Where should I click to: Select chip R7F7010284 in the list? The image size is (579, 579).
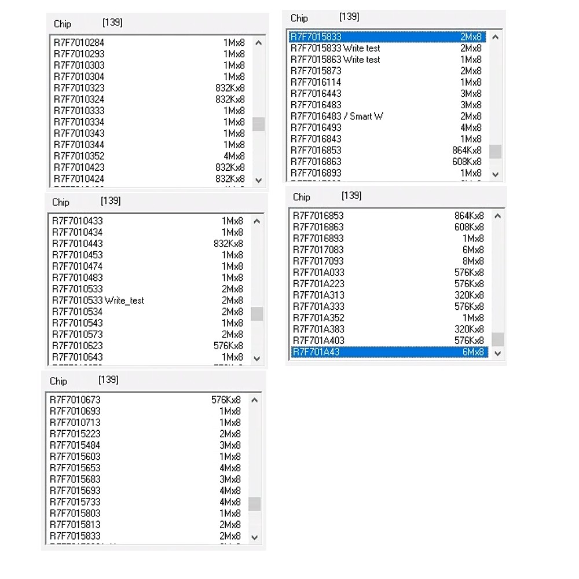pyautogui.click(x=79, y=42)
